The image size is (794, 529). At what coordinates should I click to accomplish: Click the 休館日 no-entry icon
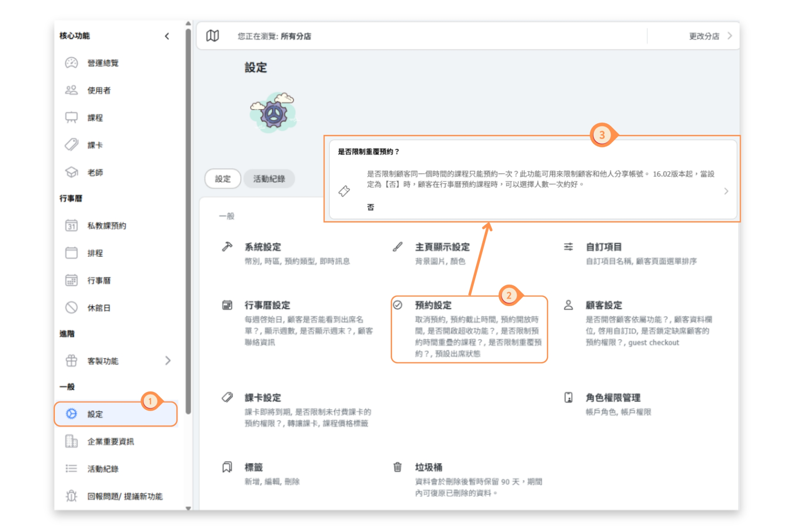[71, 308]
